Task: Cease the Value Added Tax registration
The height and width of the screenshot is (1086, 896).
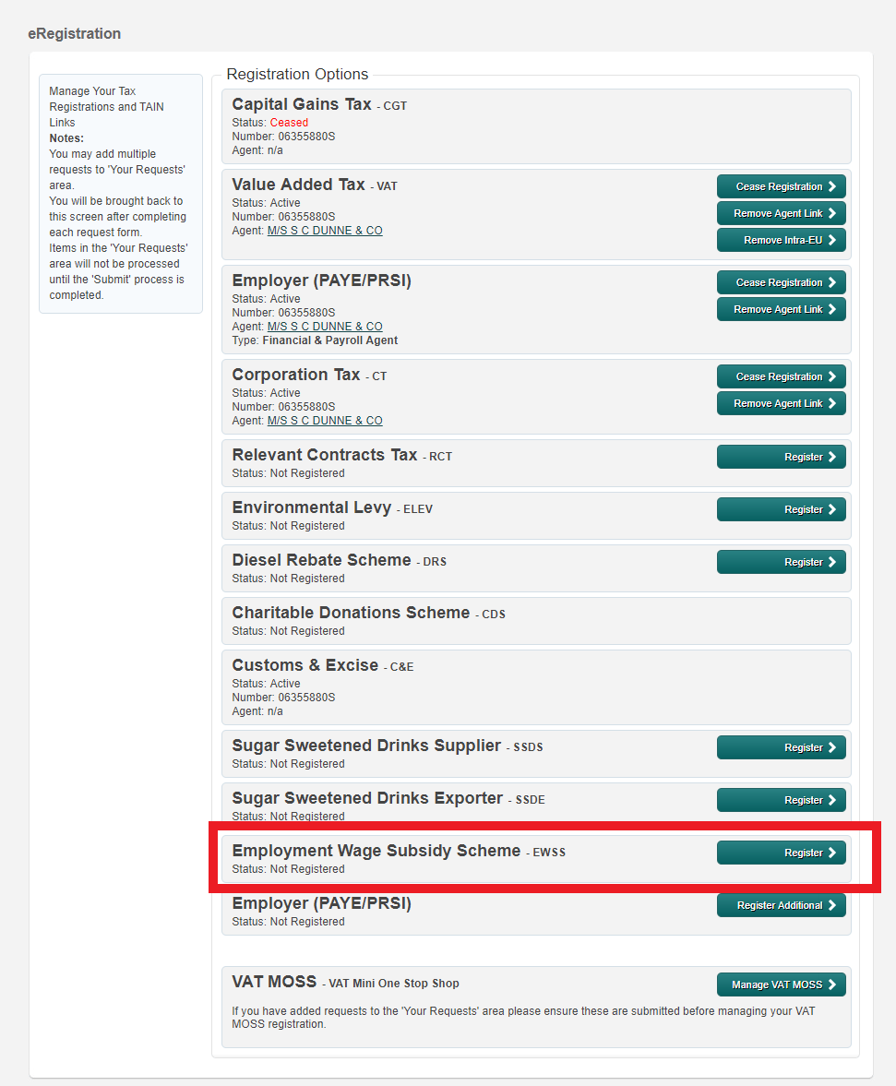Action: 782,185
